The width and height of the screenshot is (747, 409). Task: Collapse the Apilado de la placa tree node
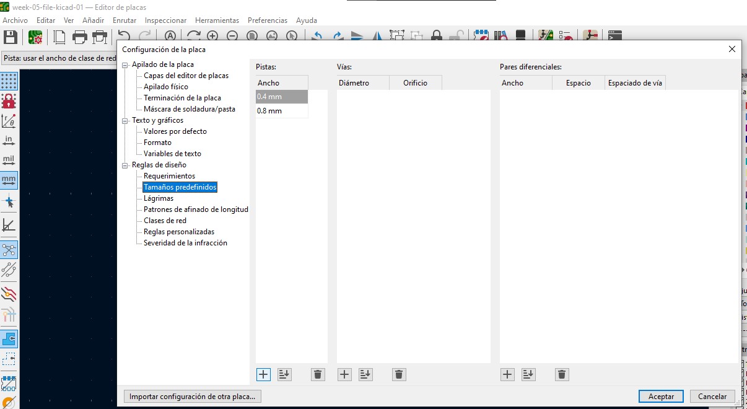click(125, 64)
